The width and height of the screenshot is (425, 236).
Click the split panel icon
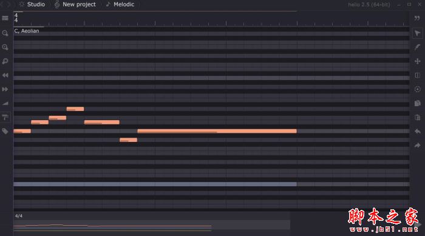tap(418, 75)
